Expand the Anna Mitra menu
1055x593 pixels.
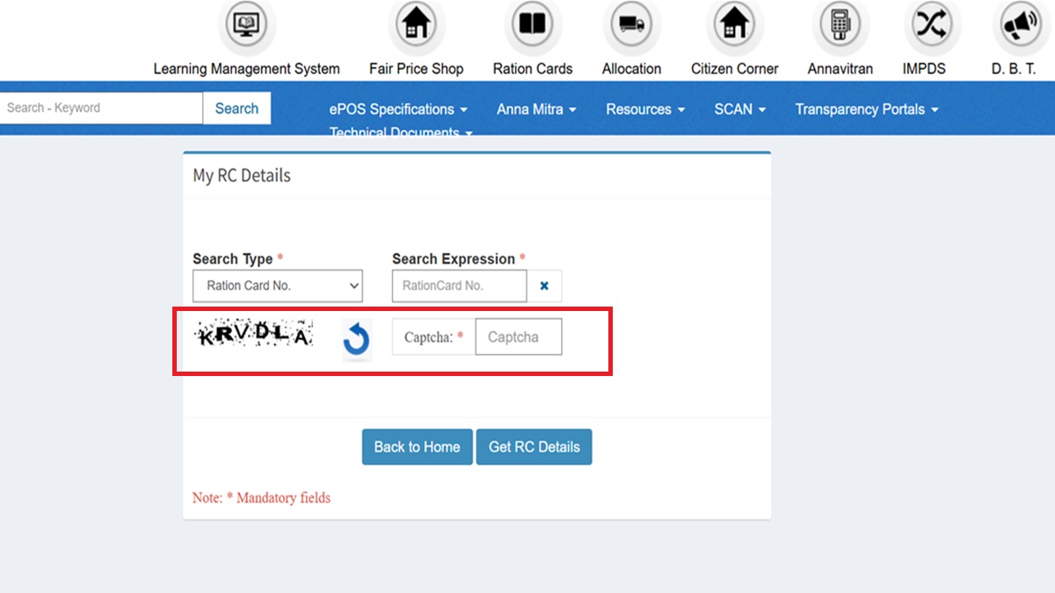click(536, 110)
